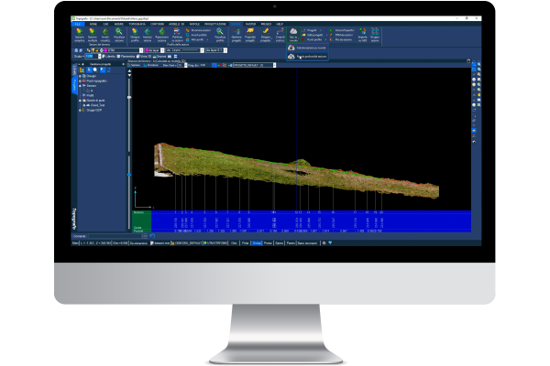The image size is (550, 366).
Task: Click the hand pan icon in right toolbar
Action: click(479, 94)
